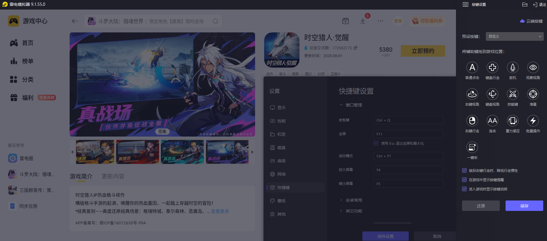Select the 键盘视角 keyboard view icon
This screenshot has width=547, height=241.
click(x=492, y=94)
